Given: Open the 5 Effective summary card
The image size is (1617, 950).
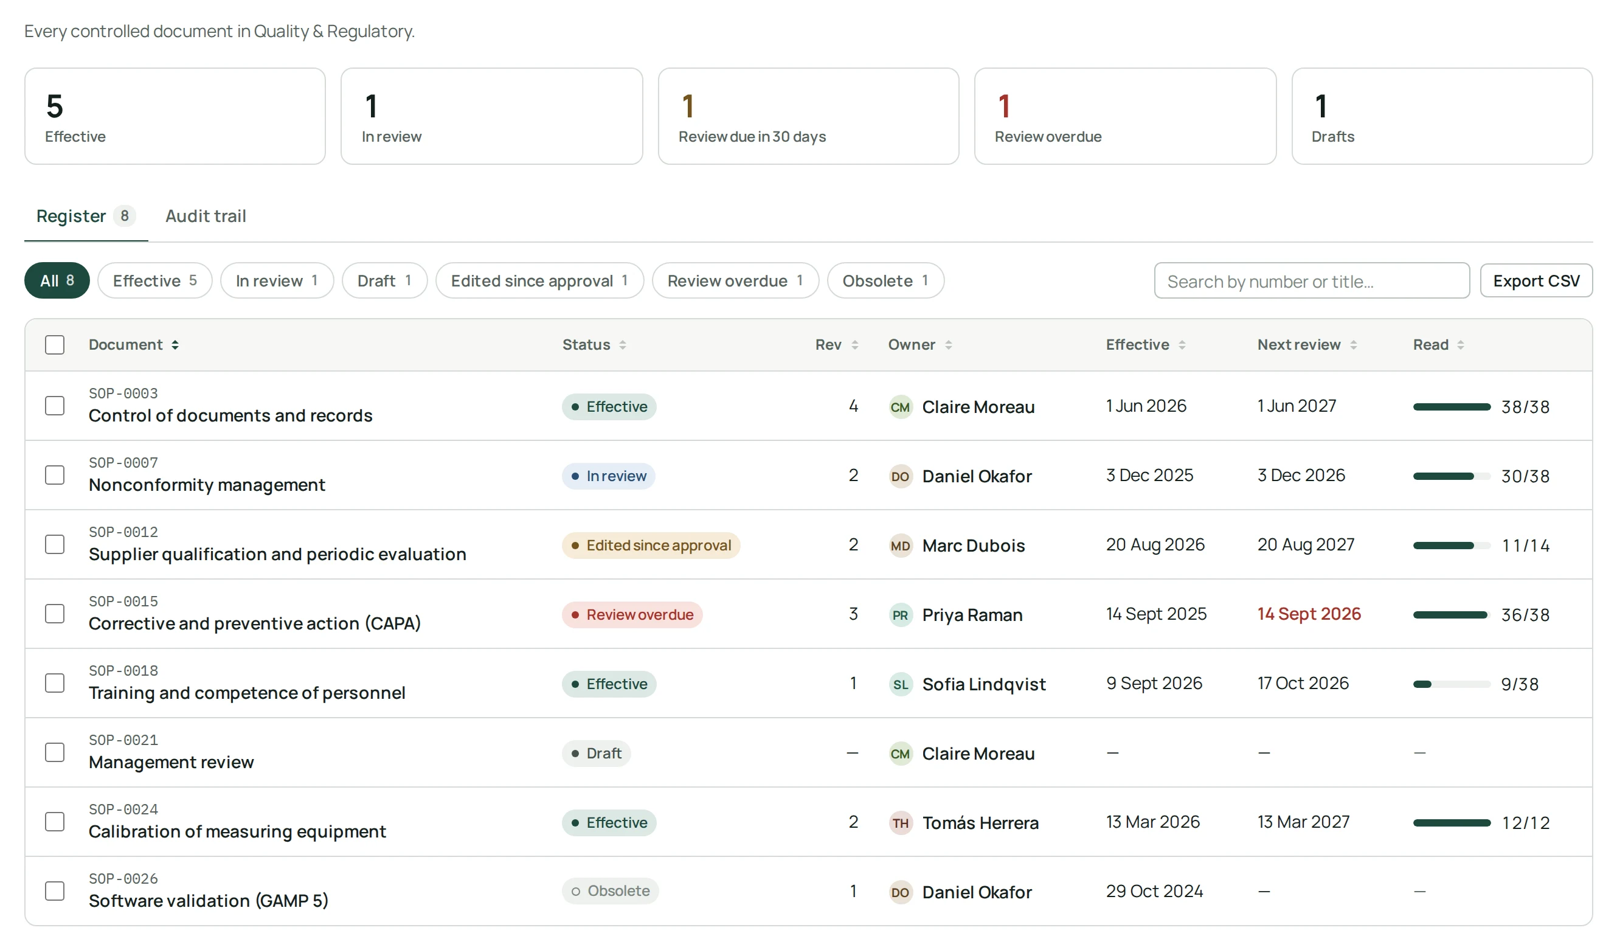Looking at the screenshot, I should tap(175, 116).
